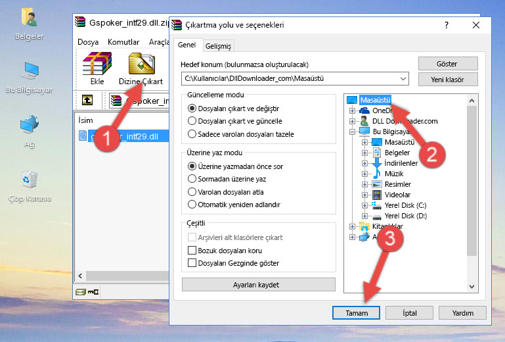Click key password icon in WinRAR status bar

pyautogui.click(x=93, y=292)
